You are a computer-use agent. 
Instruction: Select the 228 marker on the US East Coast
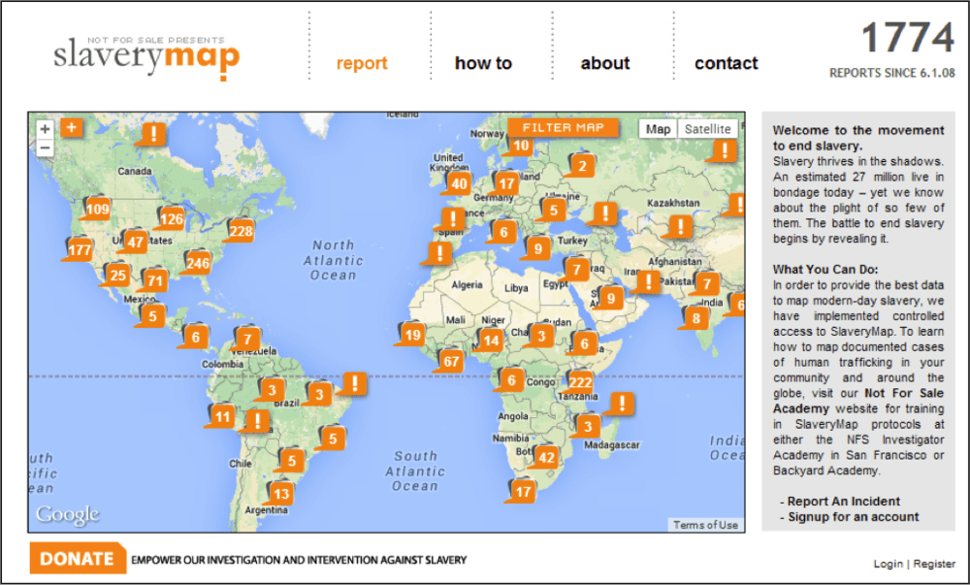240,231
